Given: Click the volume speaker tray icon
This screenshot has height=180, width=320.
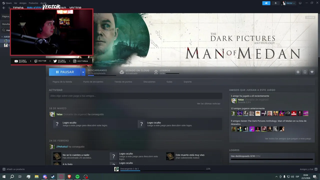Looking at the screenshot, I should 292,177.
